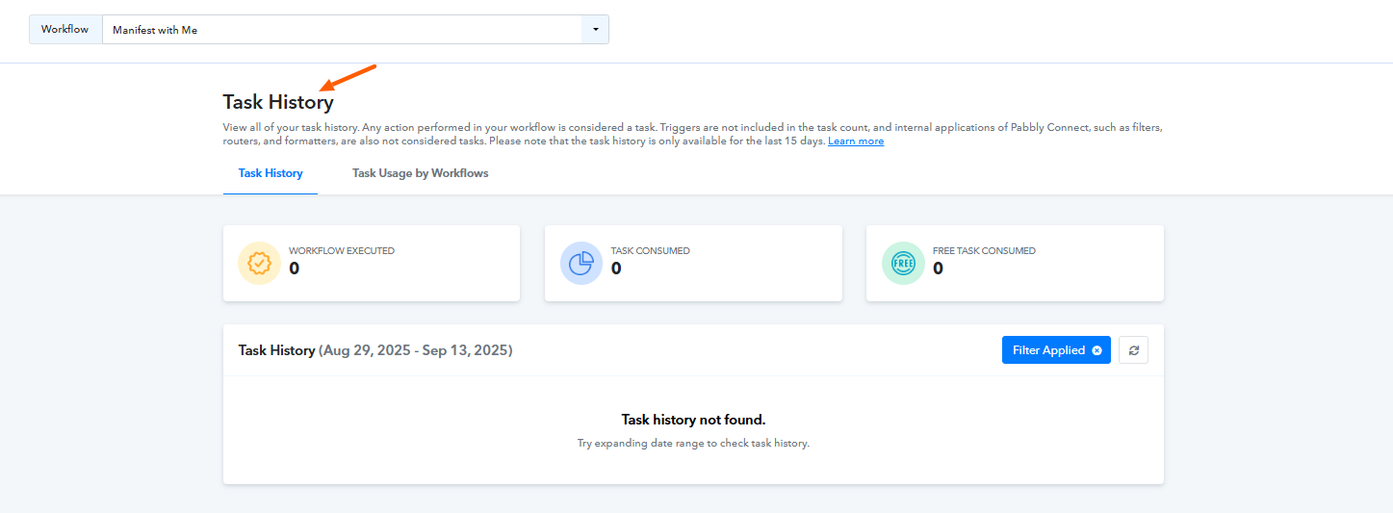
Task: Switch to Task Usage by Workflows tab
Action: [420, 173]
